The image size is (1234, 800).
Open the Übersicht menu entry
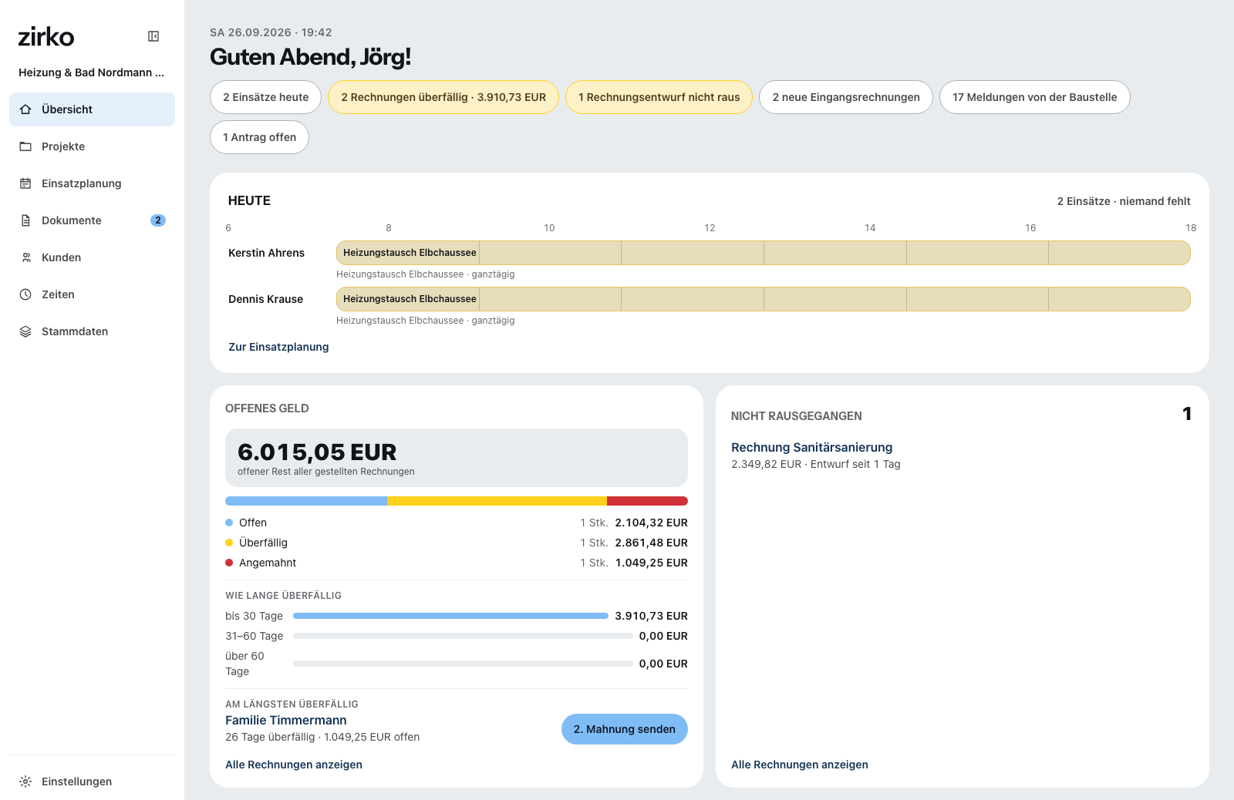92,109
